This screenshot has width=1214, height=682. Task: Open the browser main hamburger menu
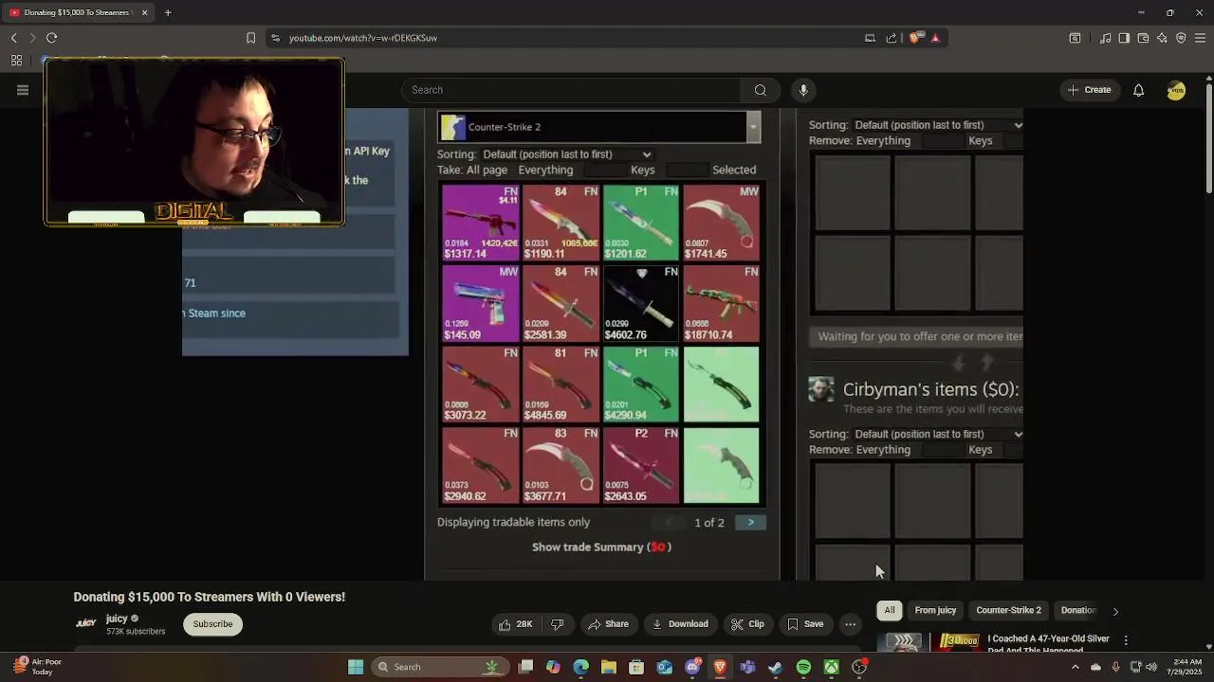1201,38
